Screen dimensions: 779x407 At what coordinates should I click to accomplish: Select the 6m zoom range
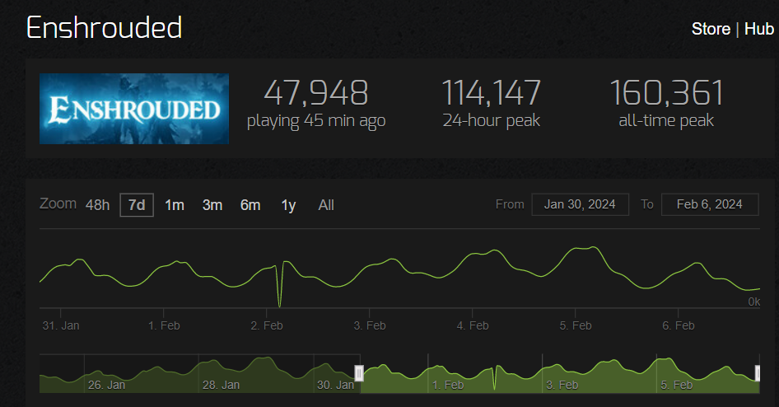[250, 205]
